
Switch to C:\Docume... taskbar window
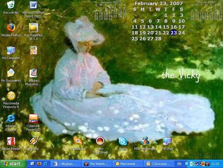[159, 164]
